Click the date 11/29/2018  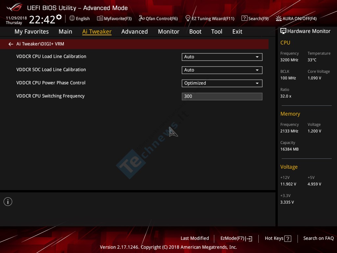coord(16,18)
